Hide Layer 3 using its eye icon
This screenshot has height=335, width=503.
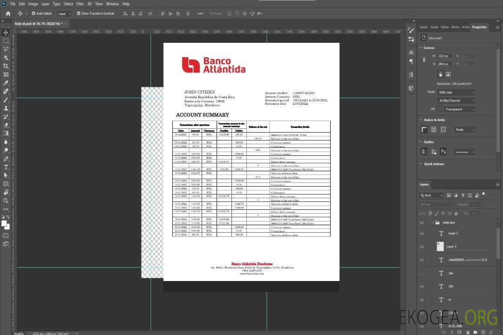click(x=422, y=247)
